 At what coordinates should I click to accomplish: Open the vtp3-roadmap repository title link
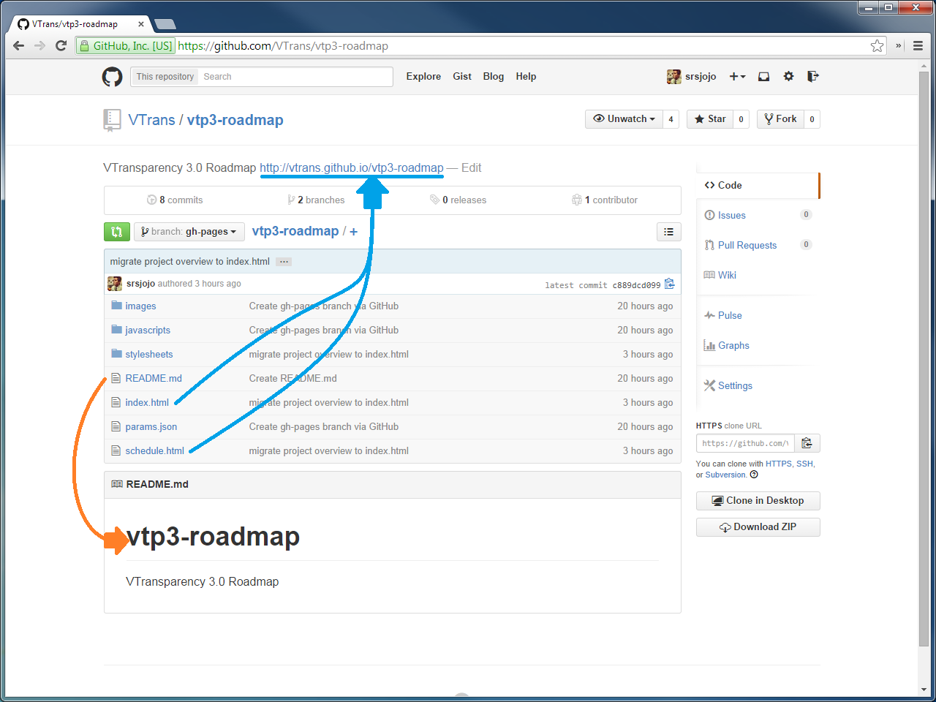coord(235,120)
